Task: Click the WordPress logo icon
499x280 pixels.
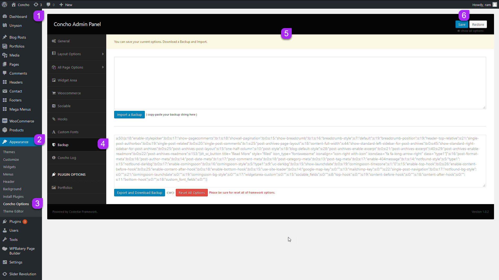Action: coord(4,4)
